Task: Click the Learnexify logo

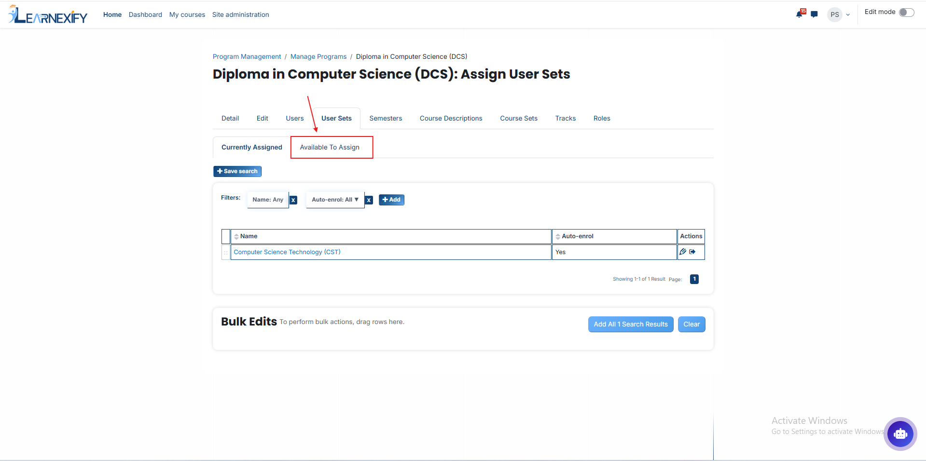Action: [x=48, y=15]
